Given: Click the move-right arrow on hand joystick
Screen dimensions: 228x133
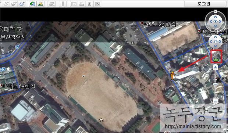Looking at the screenshot, I should [220, 42].
